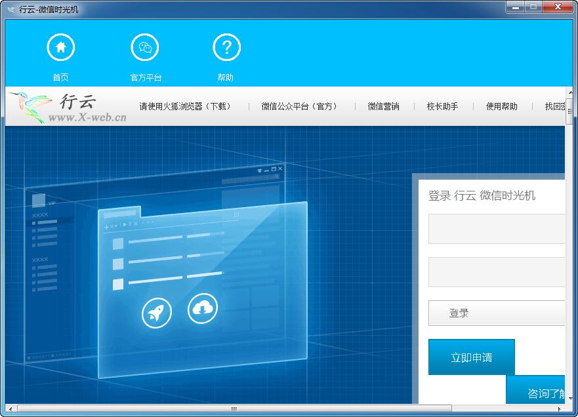Click the username input field

[497, 229]
